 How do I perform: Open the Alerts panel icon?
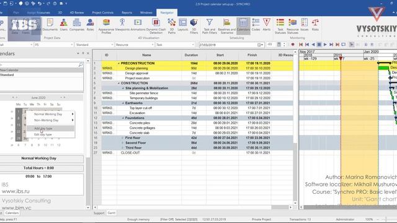click(x=267, y=25)
